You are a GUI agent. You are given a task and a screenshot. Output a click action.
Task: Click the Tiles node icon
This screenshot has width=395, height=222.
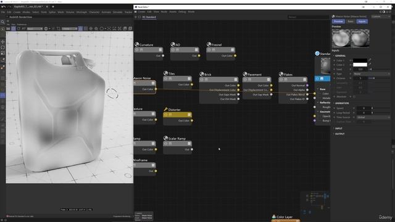(x=166, y=73)
